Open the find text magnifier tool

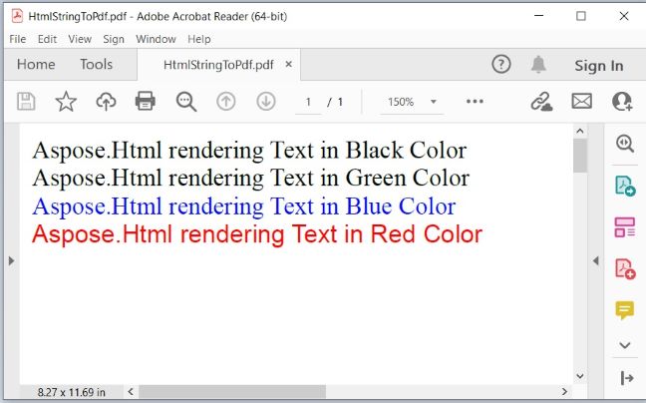click(185, 101)
